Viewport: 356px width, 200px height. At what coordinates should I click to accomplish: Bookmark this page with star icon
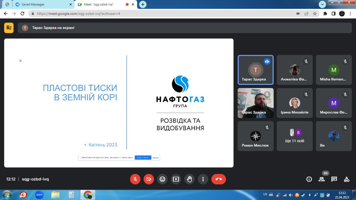tap(315, 13)
